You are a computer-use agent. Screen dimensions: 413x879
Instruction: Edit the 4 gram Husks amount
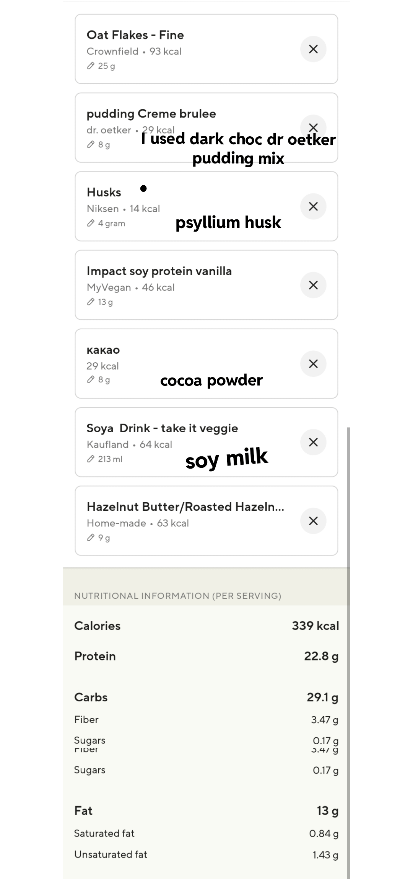(x=106, y=223)
